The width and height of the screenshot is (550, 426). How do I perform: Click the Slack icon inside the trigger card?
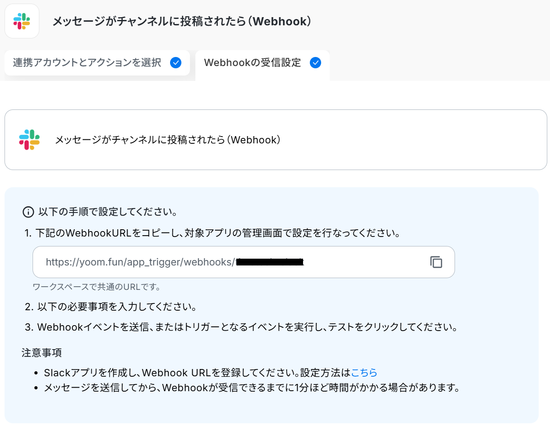[29, 140]
